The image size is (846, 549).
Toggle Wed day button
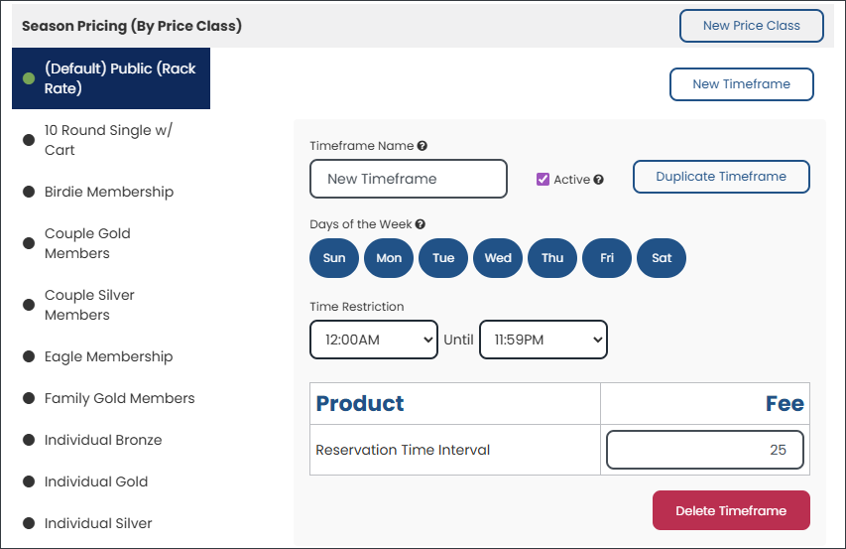point(498,258)
